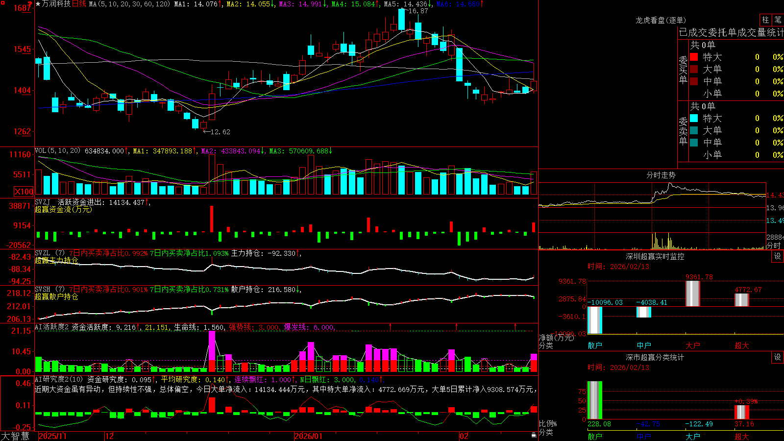
Task: Click the 12.62 low price annotation
Action: [220, 132]
